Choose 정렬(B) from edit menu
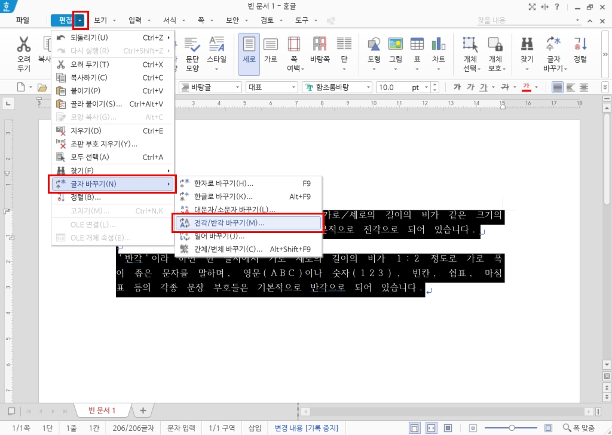The width and height of the screenshot is (612, 435). click(113, 197)
